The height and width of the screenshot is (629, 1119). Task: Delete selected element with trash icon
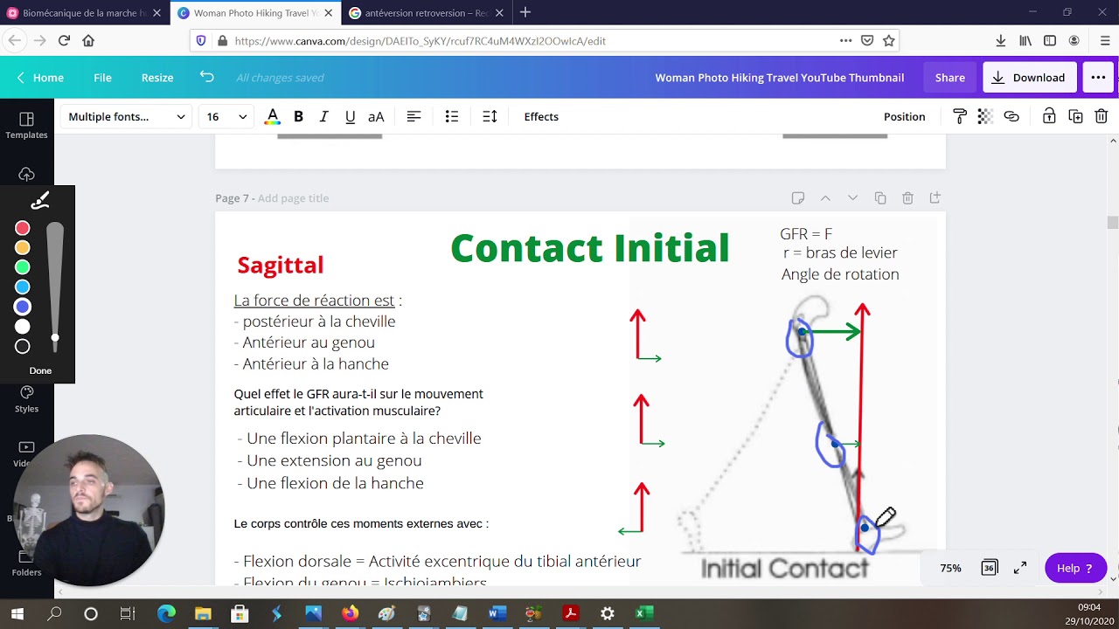[1102, 116]
